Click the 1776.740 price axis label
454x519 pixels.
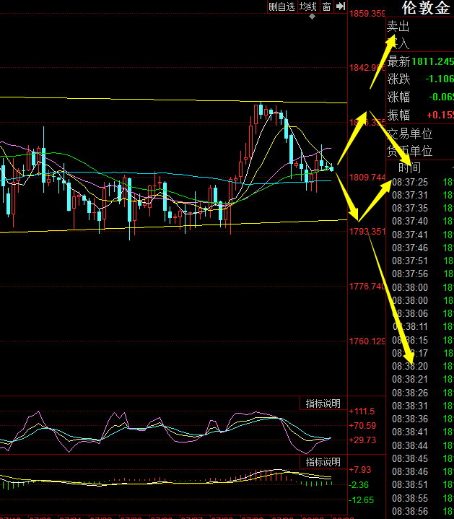pyautogui.click(x=367, y=287)
